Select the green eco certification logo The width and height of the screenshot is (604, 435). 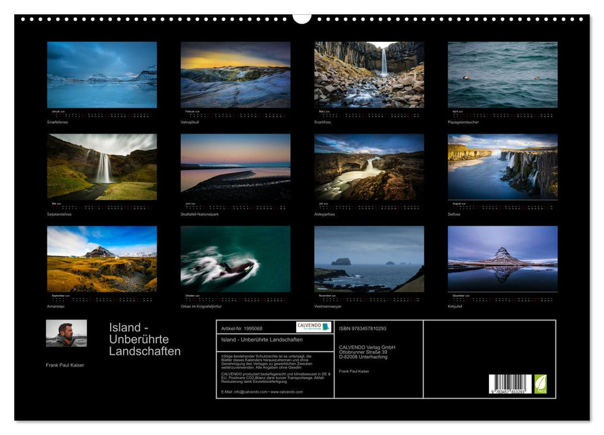[542, 384]
